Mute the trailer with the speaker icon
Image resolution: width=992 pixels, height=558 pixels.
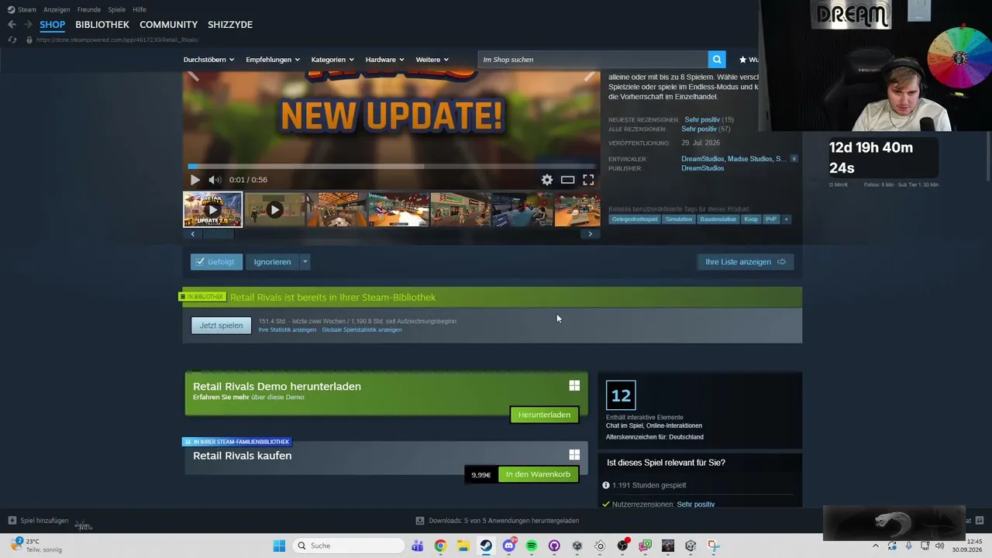pos(215,180)
